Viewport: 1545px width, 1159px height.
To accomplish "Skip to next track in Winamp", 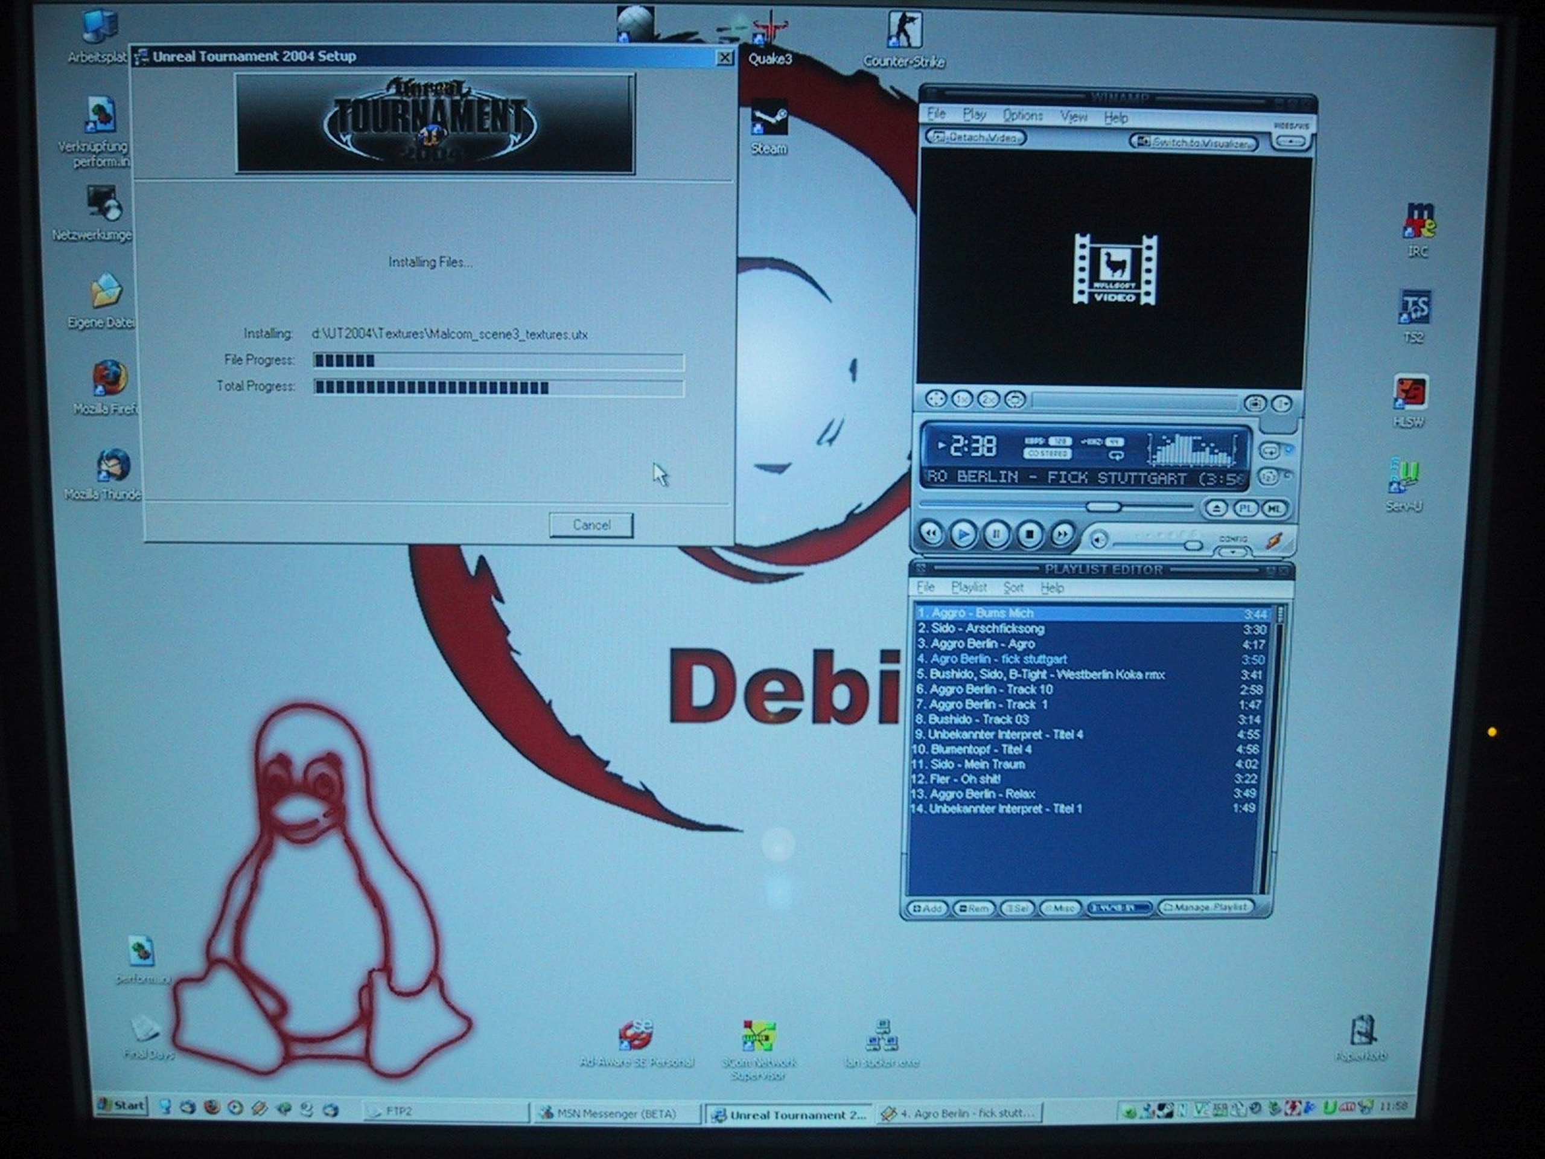I will (1062, 535).
